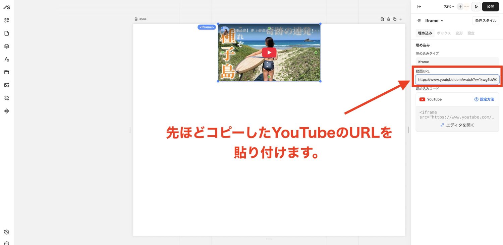The image size is (503, 245).
Task: Delete the Home section with trash icon
Action: pos(388,19)
